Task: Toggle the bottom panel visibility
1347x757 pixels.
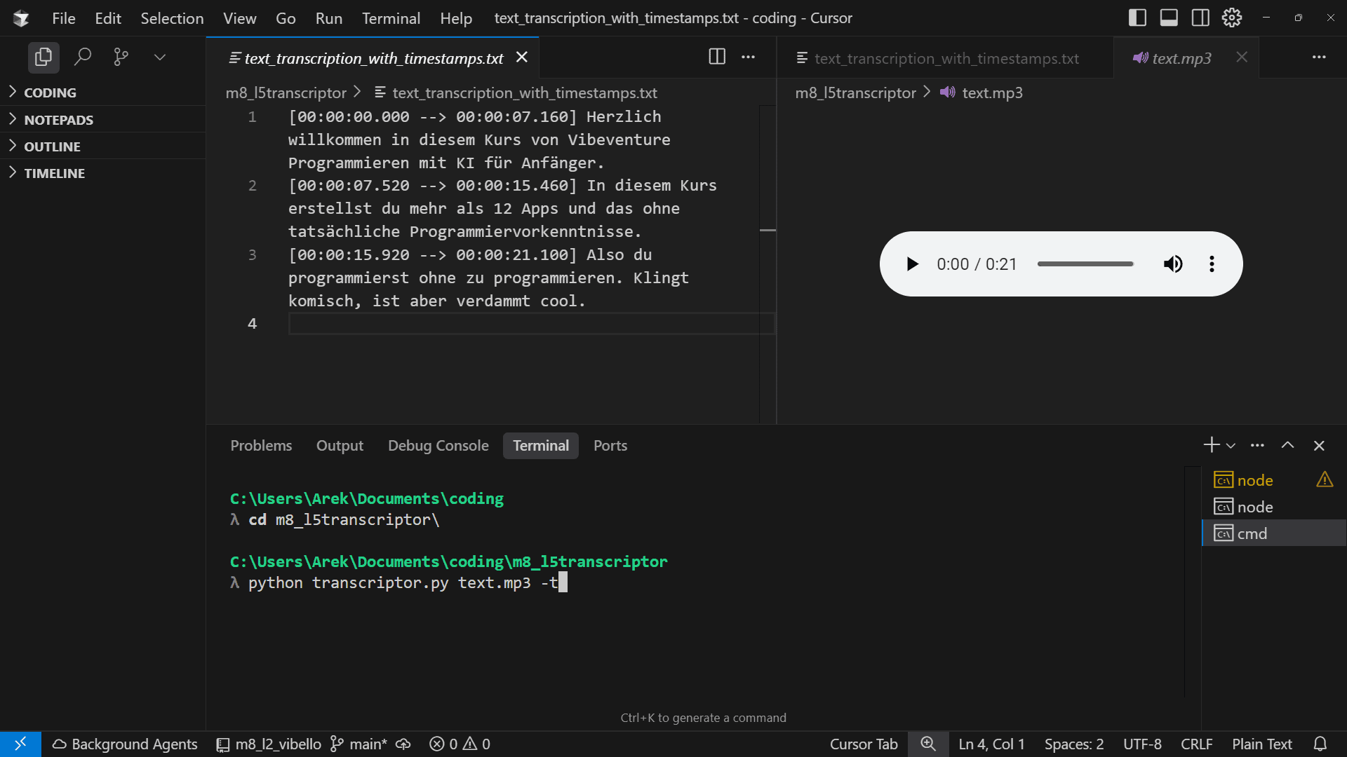Action: (x=1169, y=18)
